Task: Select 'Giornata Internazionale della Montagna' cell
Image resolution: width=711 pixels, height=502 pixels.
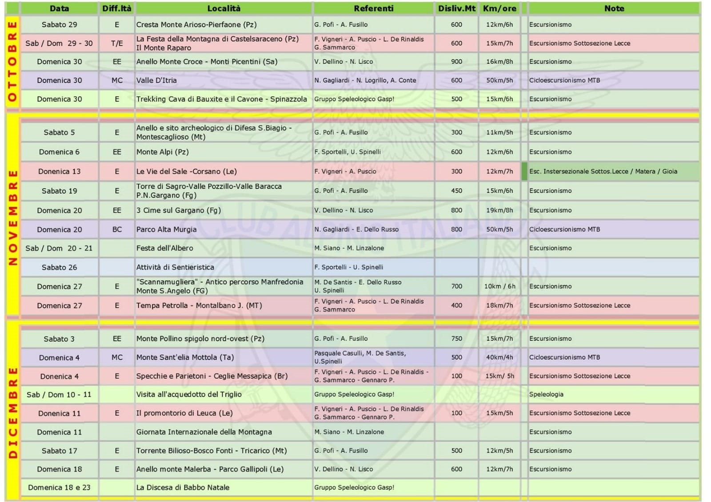Action: (224, 432)
